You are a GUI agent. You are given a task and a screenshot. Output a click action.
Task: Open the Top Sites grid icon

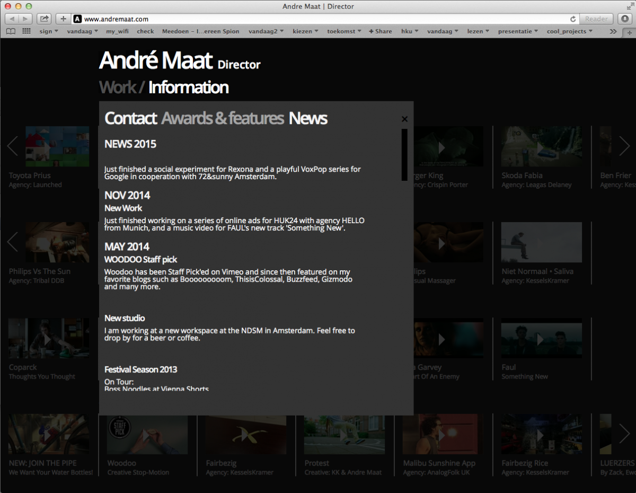pyautogui.click(x=26, y=31)
